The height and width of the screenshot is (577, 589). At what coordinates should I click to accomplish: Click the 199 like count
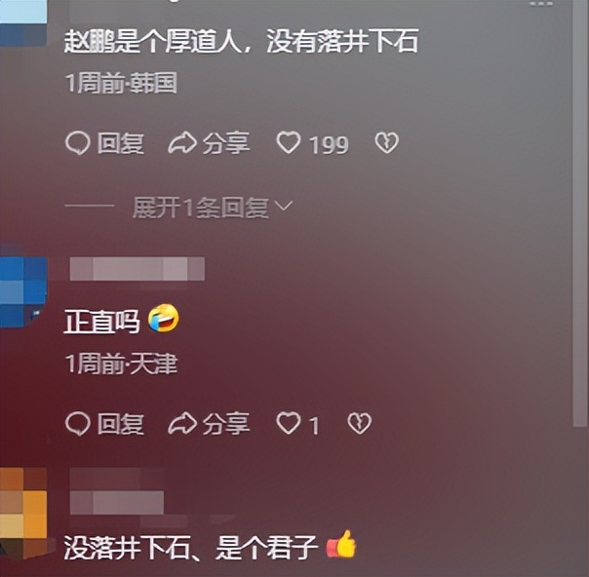point(329,144)
